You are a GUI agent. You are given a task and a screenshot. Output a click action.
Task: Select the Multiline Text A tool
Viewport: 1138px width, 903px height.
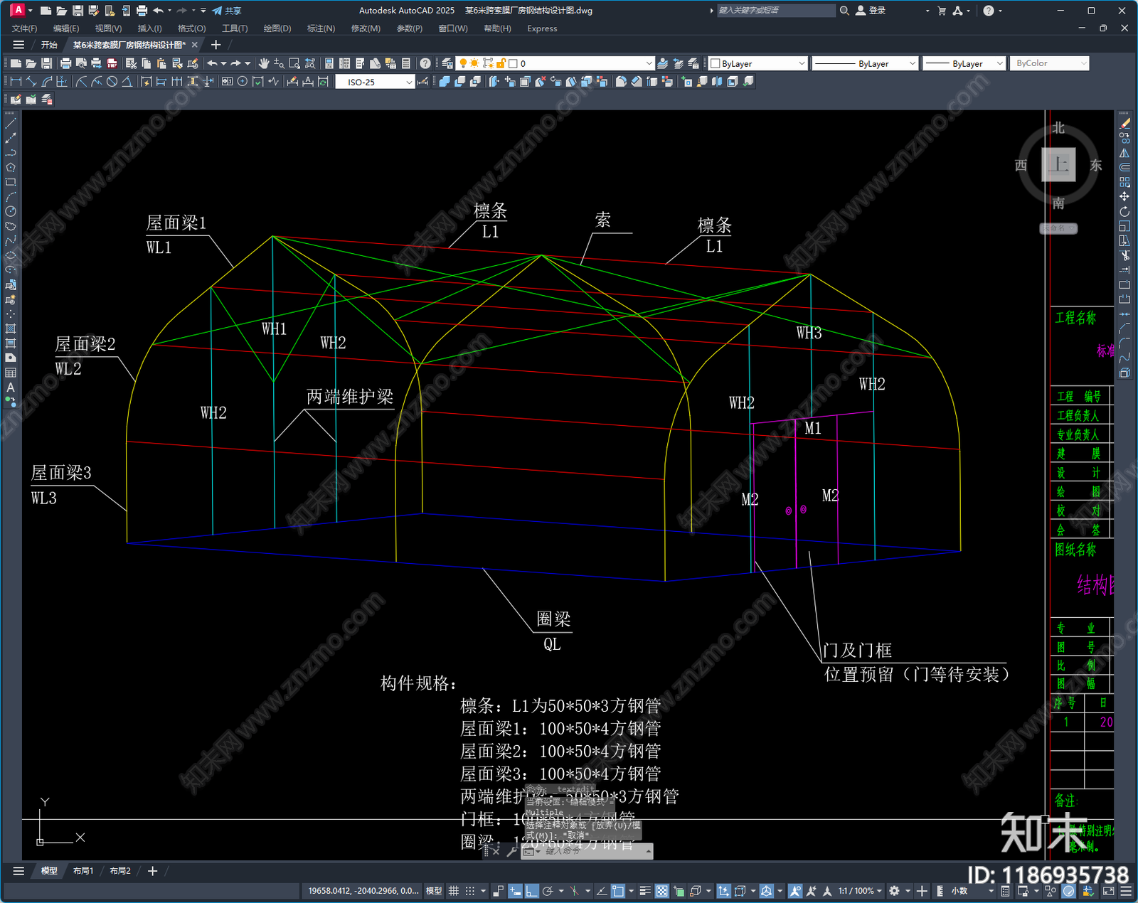pyautogui.click(x=11, y=388)
